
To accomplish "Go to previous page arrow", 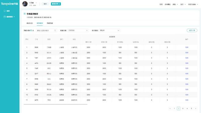I will 170,108.
